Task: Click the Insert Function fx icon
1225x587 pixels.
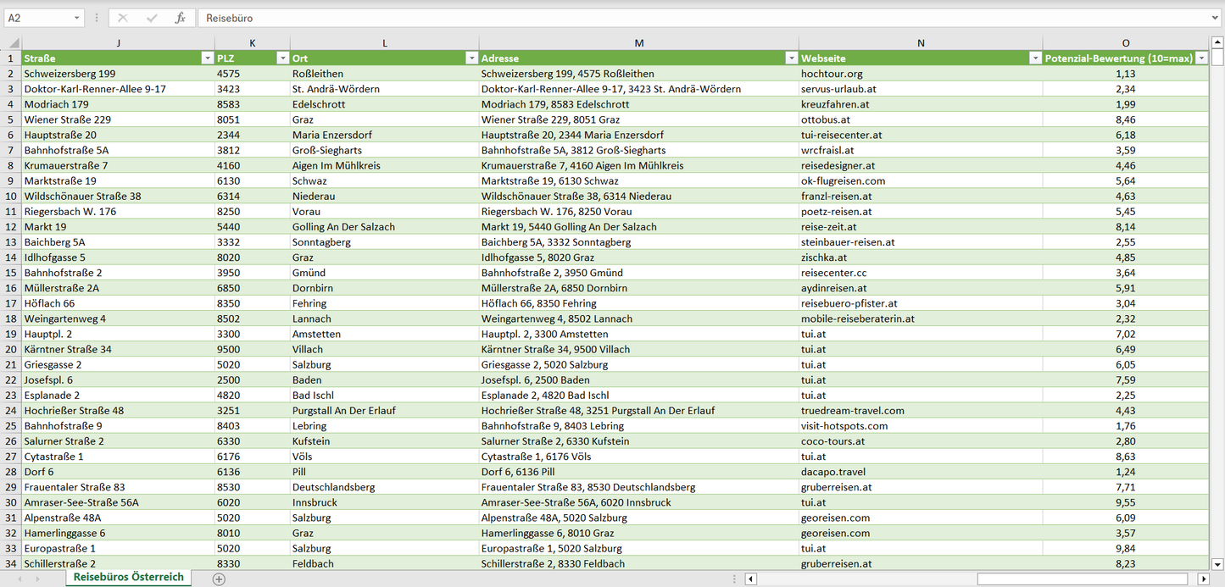Action: click(x=180, y=18)
